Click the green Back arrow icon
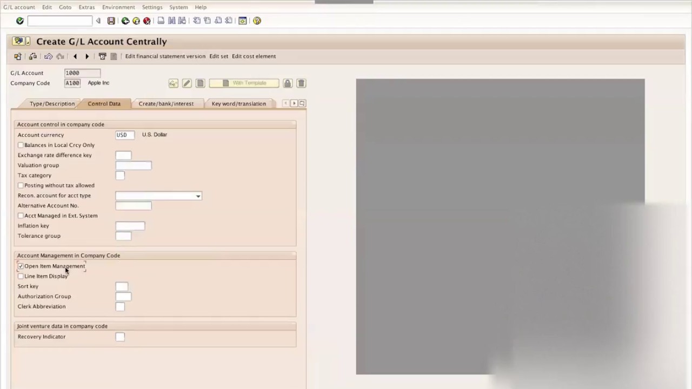This screenshot has height=389, width=692. coord(125,21)
